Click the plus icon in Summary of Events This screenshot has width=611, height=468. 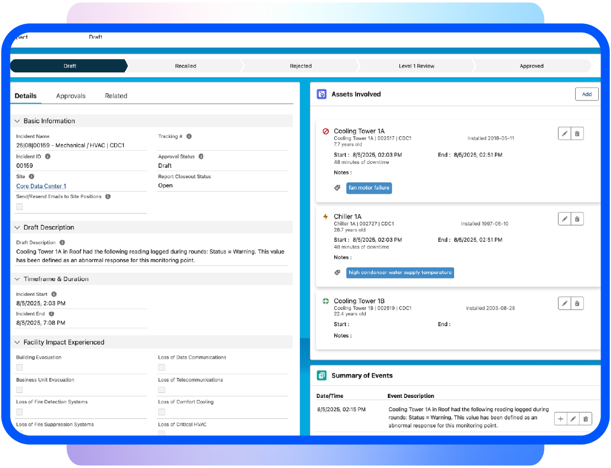(x=561, y=419)
